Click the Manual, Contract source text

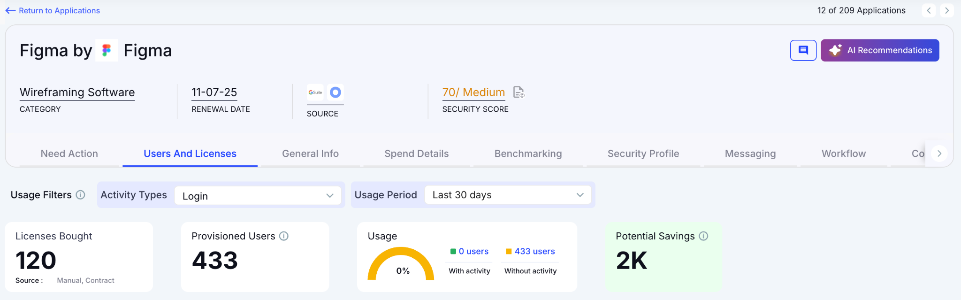(x=85, y=280)
